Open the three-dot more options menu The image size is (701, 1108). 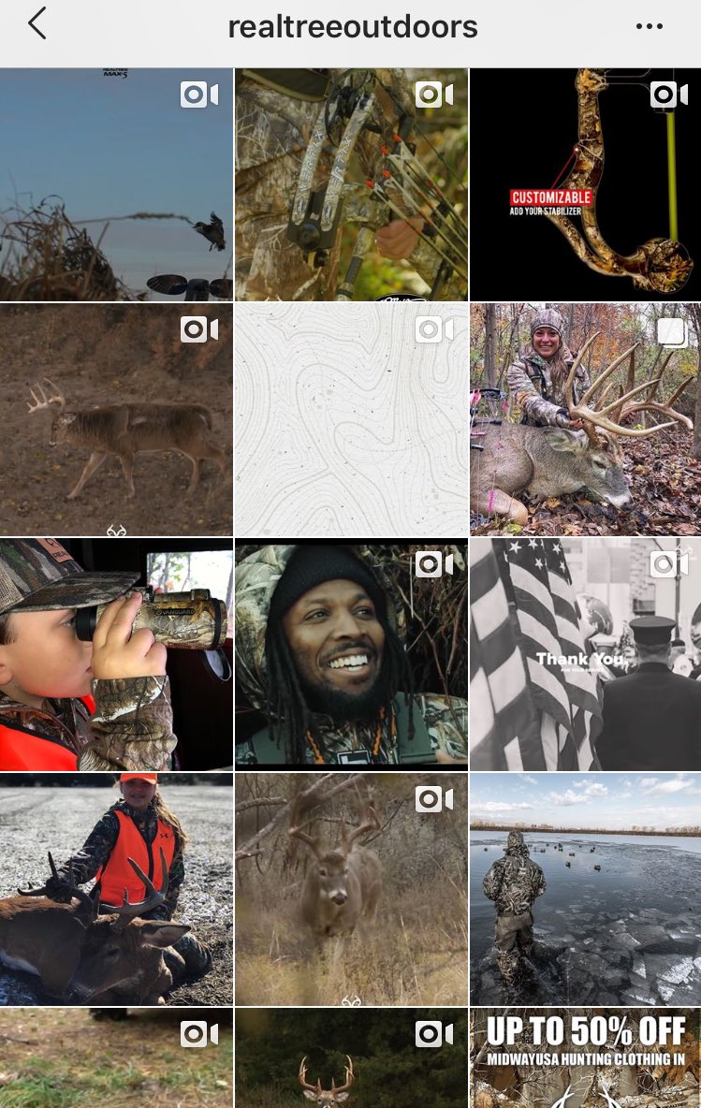(649, 26)
